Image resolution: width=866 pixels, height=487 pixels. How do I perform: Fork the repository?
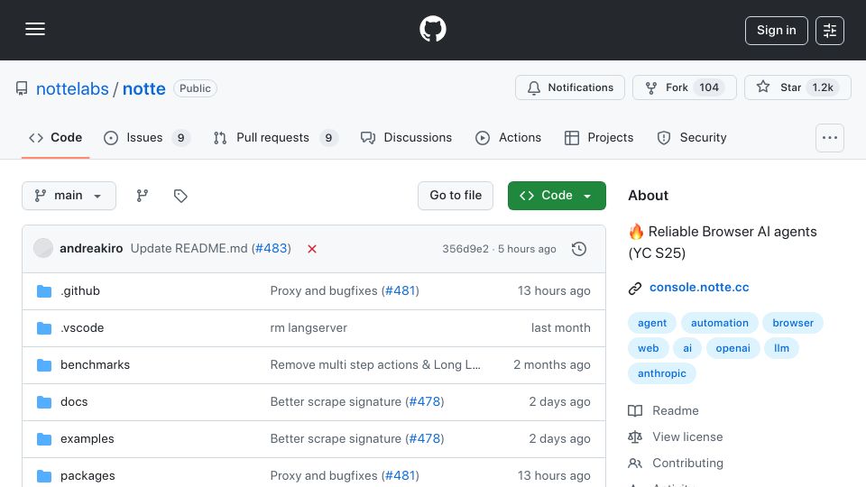(685, 87)
